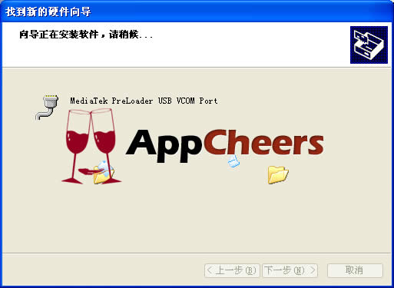Click the 下一步(N) next button
Screen dimensions: 394x288
(290, 270)
